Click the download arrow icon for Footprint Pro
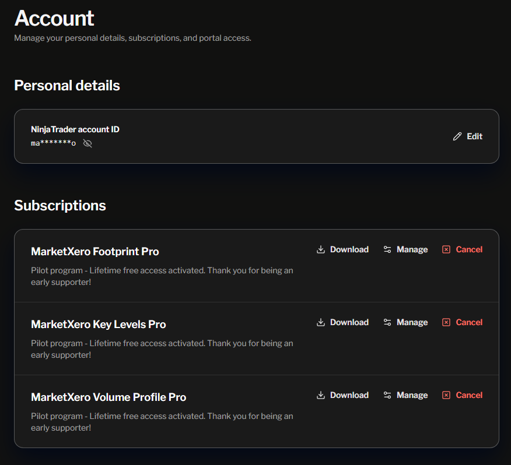This screenshot has width=511, height=465. pos(320,249)
